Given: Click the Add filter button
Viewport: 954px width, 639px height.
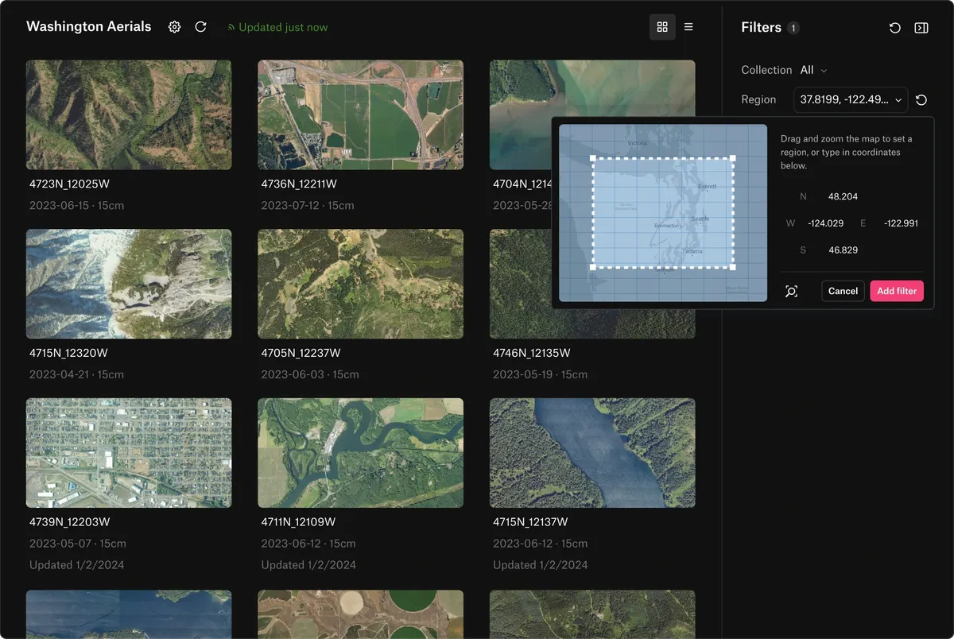Looking at the screenshot, I should (x=897, y=291).
